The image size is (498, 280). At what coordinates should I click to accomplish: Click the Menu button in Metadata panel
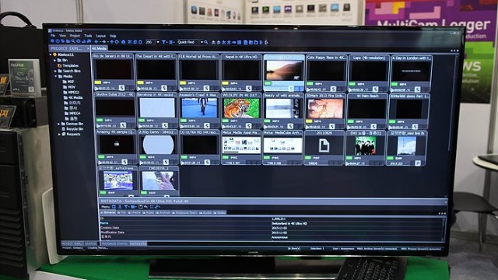(106, 207)
